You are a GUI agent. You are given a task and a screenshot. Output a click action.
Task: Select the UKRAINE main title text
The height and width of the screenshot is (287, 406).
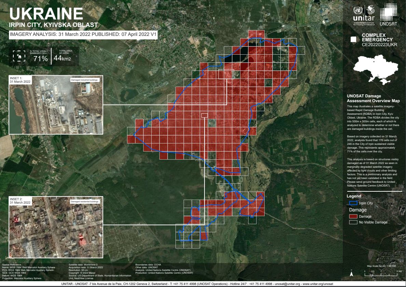tap(46, 14)
